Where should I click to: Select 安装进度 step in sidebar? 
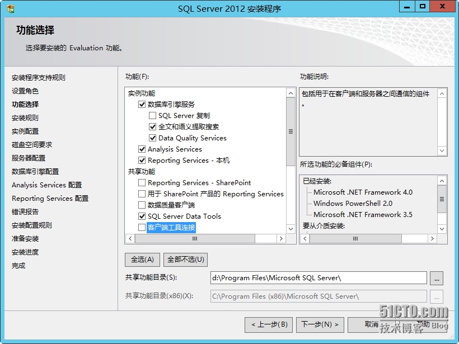(x=25, y=252)
